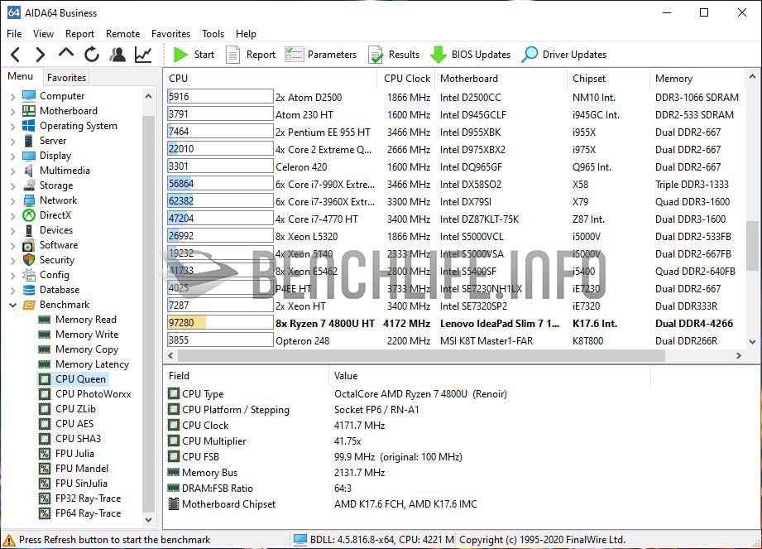Open the Memory Latency benchmark icon

coord(44,364)
